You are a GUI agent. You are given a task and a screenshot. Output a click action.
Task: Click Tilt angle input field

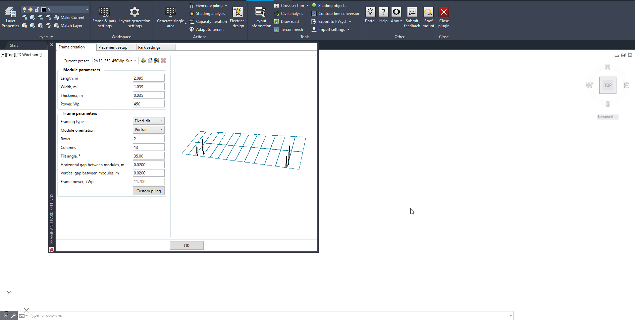[149, 156]
